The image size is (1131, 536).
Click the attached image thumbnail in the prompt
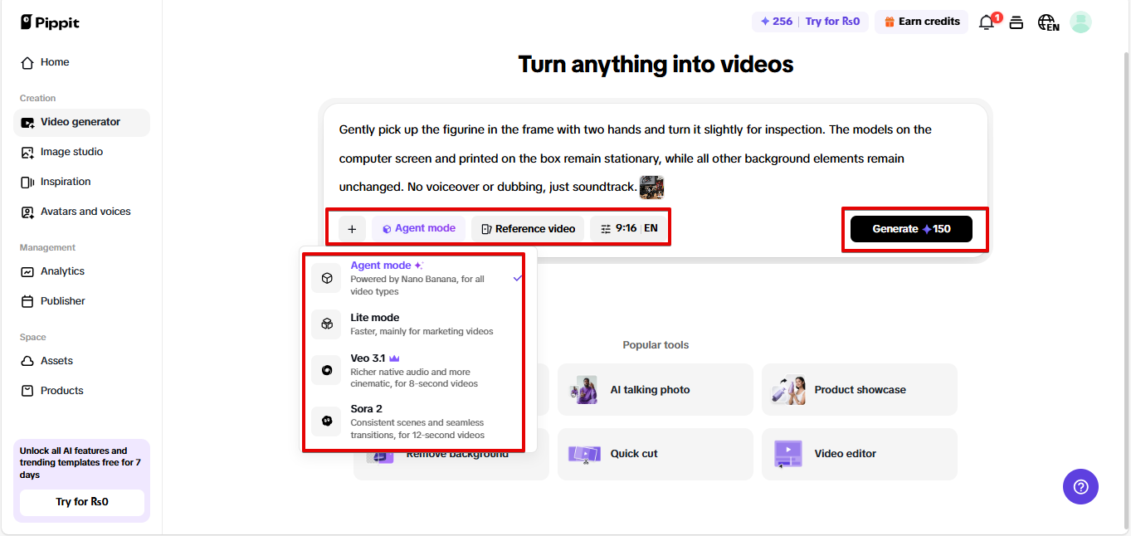(652, 187)
